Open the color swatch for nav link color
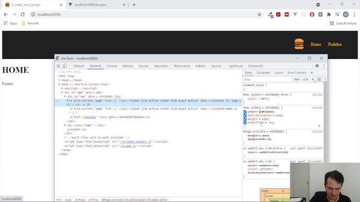Image resolution: width=360 pixels, height=202 pixels. pos(260,112)
